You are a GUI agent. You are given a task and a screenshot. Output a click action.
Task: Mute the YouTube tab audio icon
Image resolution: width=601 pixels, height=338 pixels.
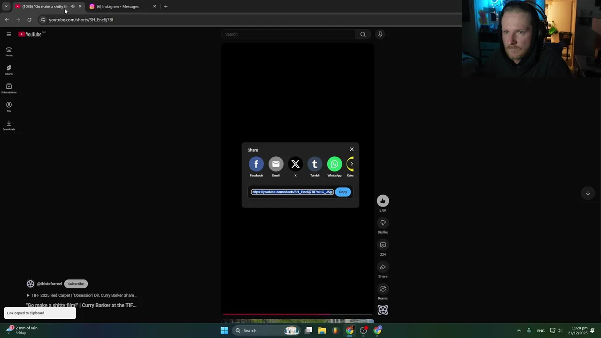pyautogui.click(x=72, y=7)
